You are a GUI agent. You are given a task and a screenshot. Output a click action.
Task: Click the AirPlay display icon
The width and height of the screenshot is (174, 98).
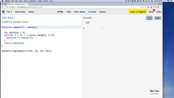point(146,1)
